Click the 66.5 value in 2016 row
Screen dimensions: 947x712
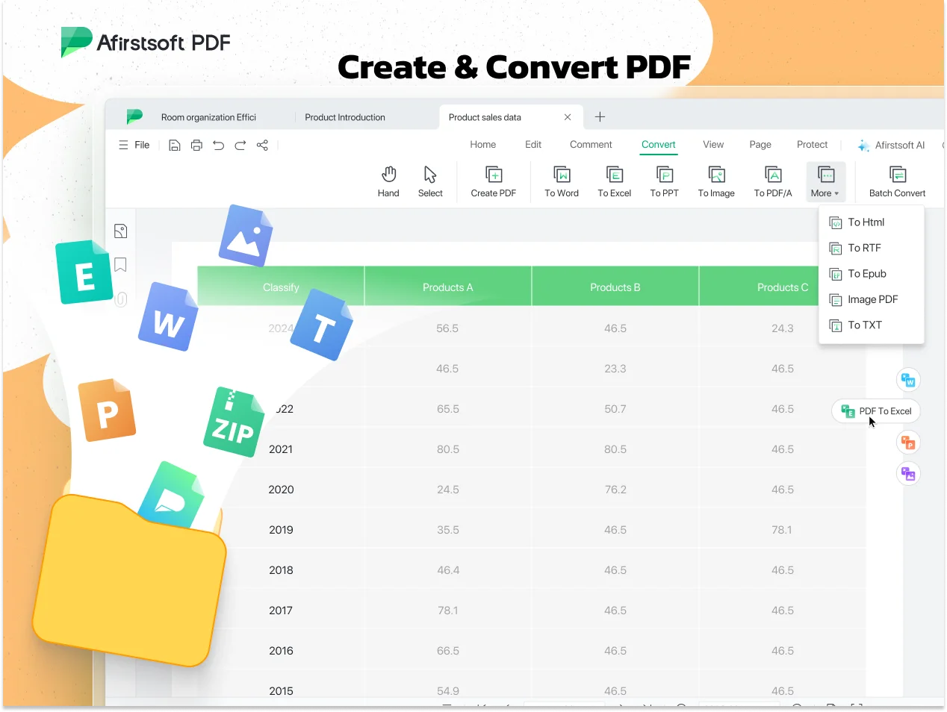click(x=448, y=651)
